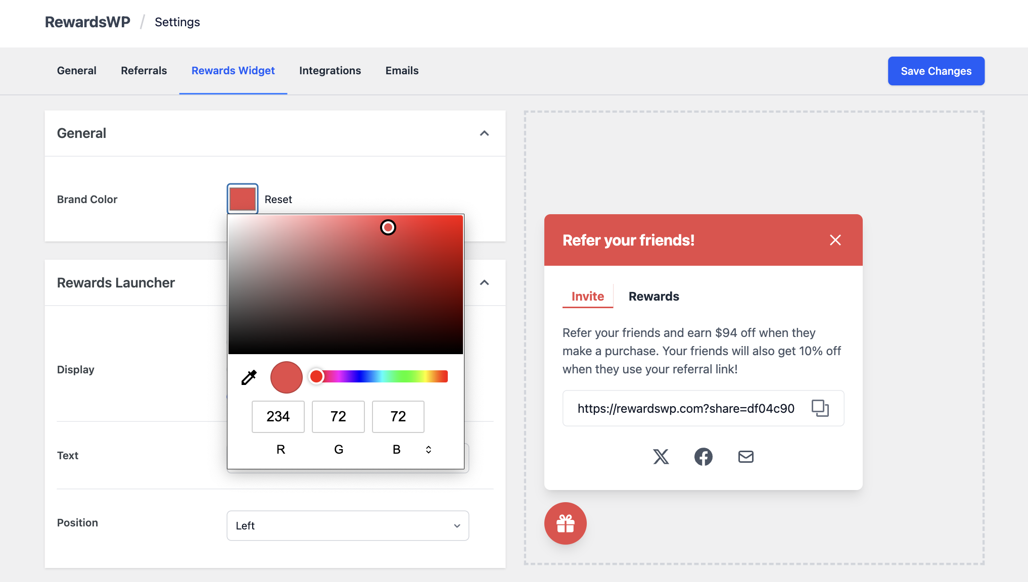Share via the X (Twitter) icon
Screen dimensions: 1028x582
pyautogui.click(x=661, y=457)
